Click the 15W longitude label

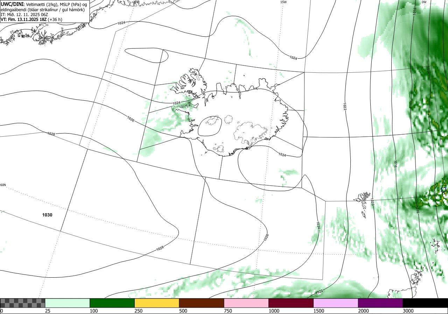pyautogui.click(x=283, y=2)
